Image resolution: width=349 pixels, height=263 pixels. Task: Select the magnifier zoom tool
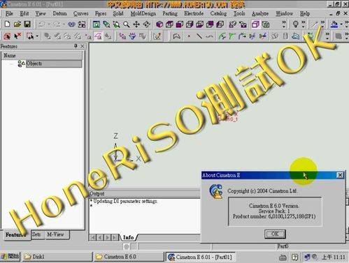pyautogui.click(x=127, y=24)
